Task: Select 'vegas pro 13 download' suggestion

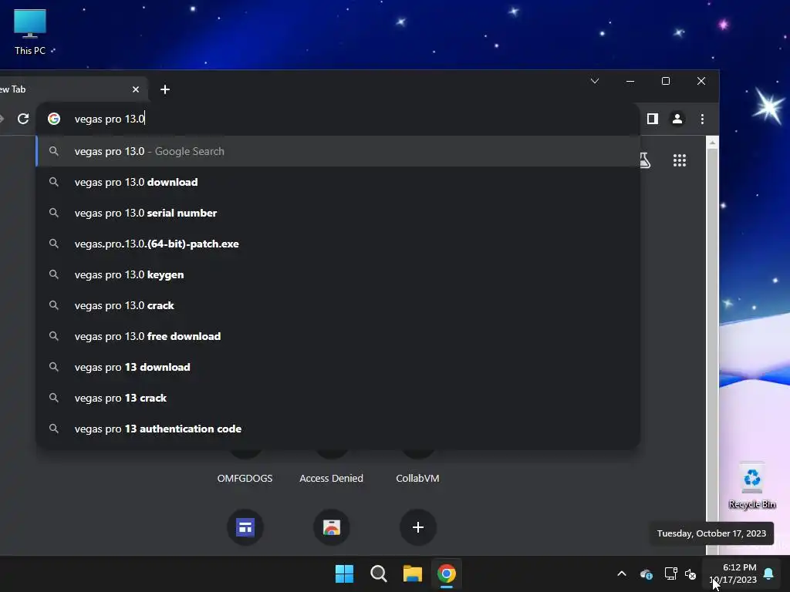Action: point(338,367)
